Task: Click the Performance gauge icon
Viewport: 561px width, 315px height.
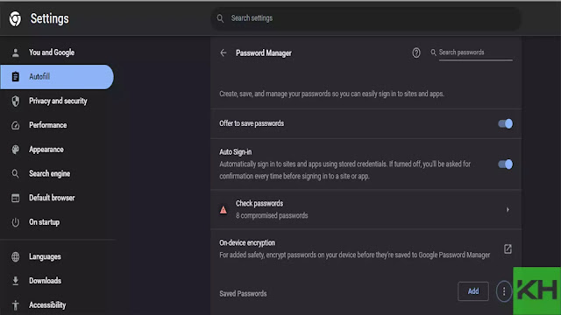Action: pyautogui.click(x=16, y=125)
